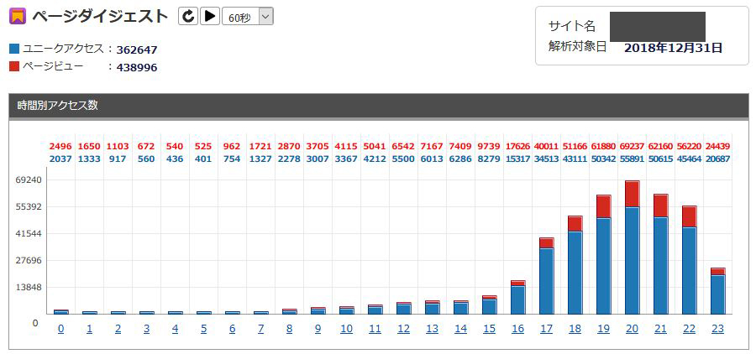Click the chart bar for hour 22
756x354 pixels.
689,260
